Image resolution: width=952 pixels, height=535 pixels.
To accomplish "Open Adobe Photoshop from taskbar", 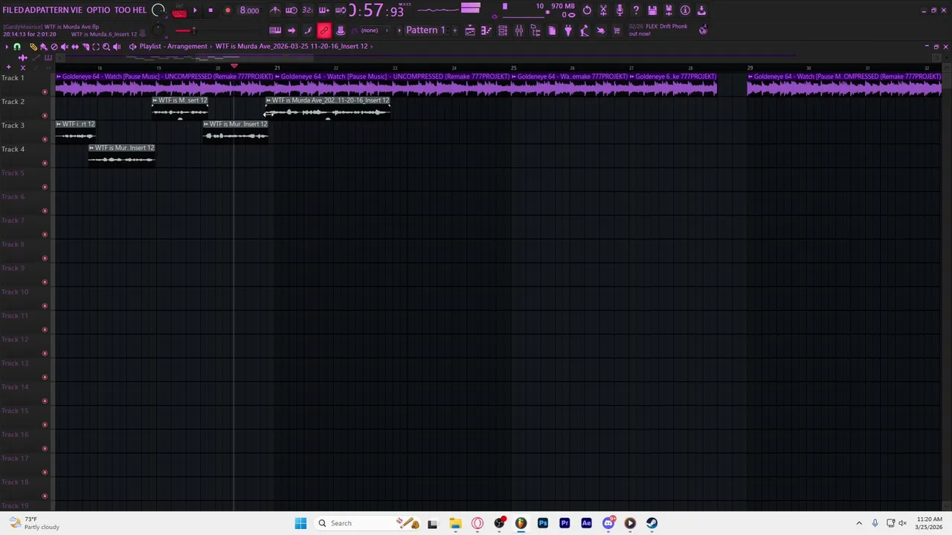I will coord(542,523).
